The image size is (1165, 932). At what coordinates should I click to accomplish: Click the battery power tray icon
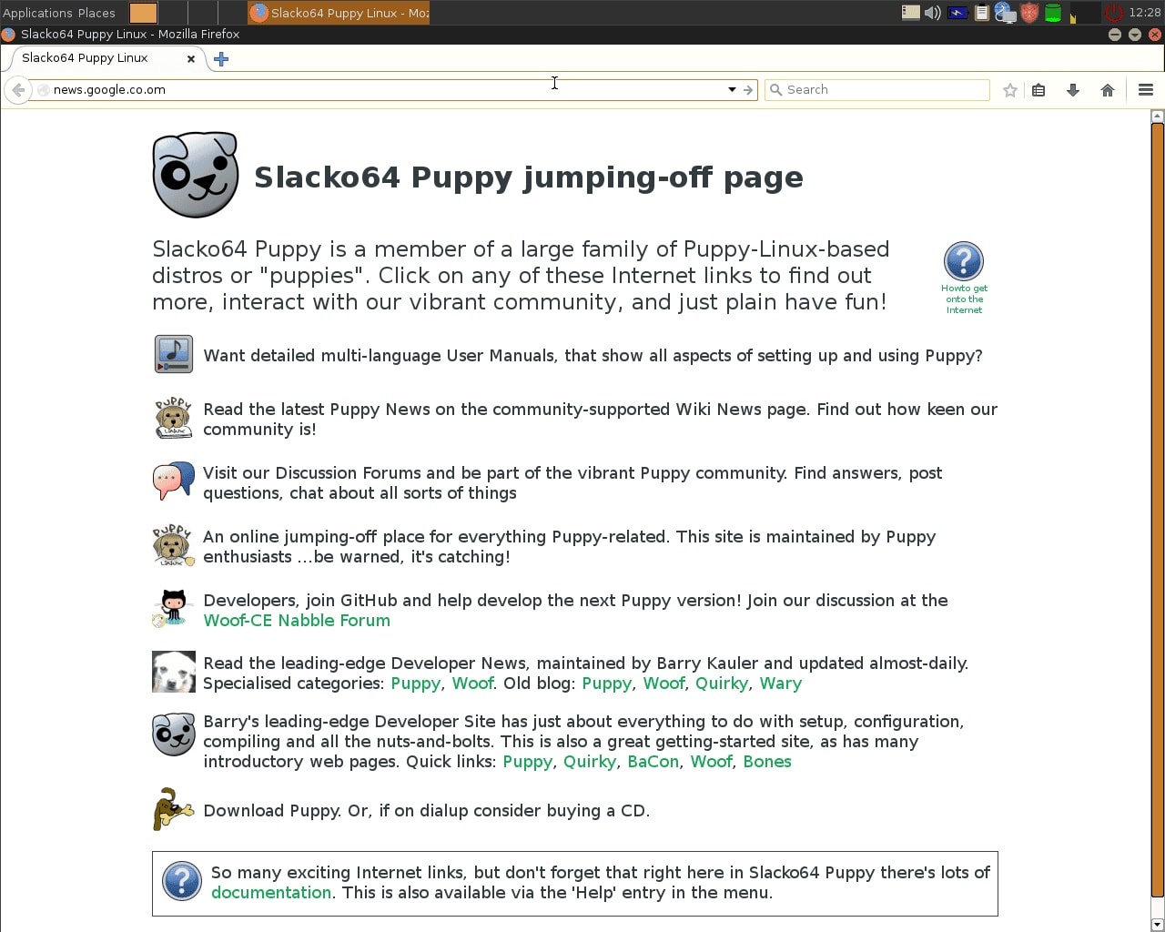point(957,13)
